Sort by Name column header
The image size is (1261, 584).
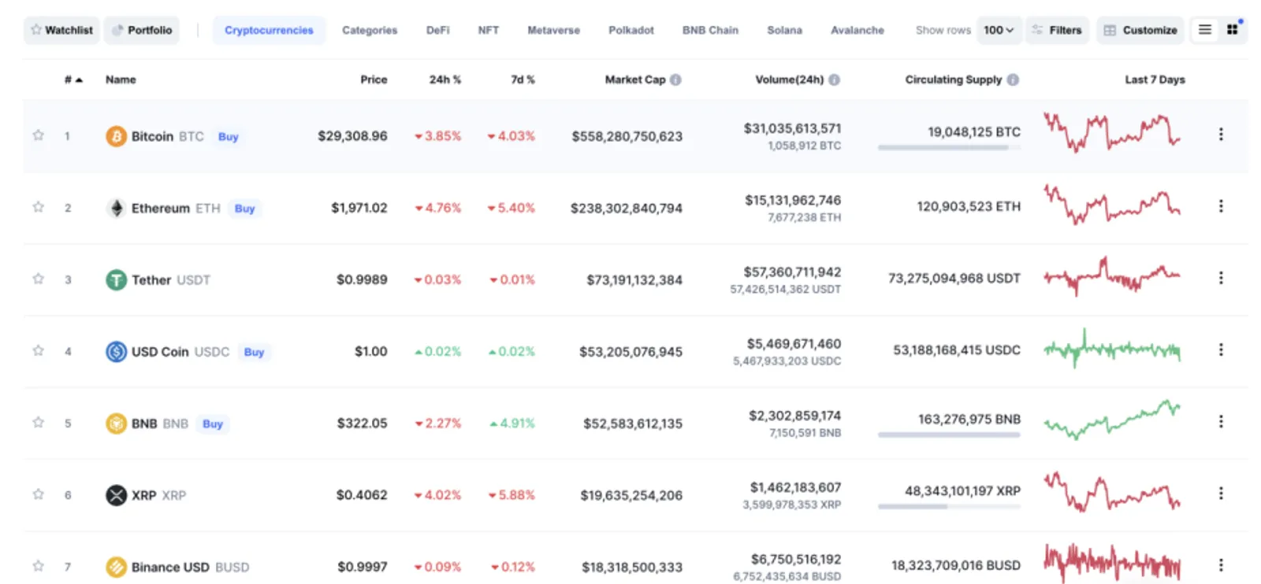(x=121, y=79)
